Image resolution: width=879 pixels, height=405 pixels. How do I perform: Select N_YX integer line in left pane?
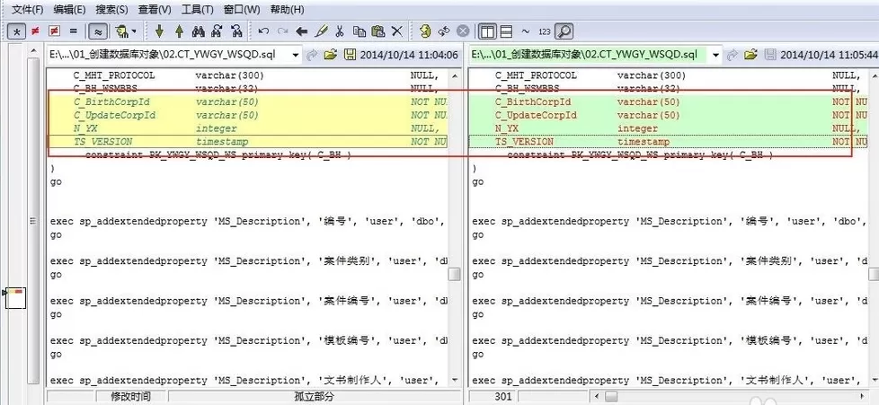246,128
